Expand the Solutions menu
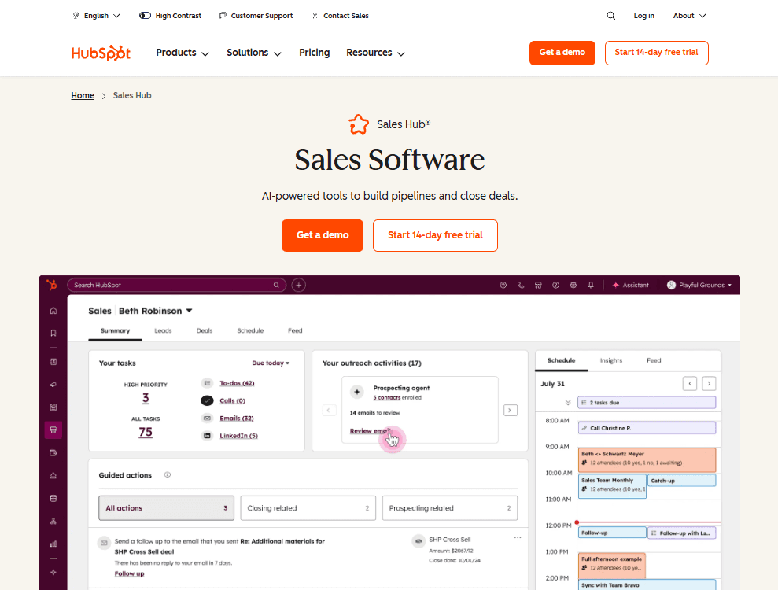The width and height of the screenshot is (778, 590). pyautogui.click(x=253, y=53)
